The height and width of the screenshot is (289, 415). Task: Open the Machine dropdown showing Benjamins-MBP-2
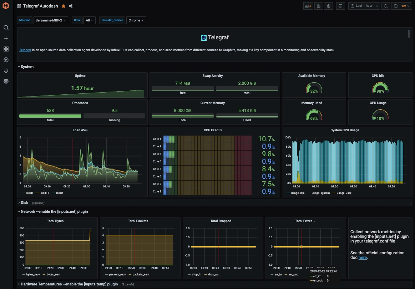[x=51, y=20]
